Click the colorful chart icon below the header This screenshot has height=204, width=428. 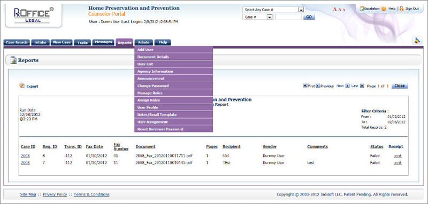(x=417, y=41)
